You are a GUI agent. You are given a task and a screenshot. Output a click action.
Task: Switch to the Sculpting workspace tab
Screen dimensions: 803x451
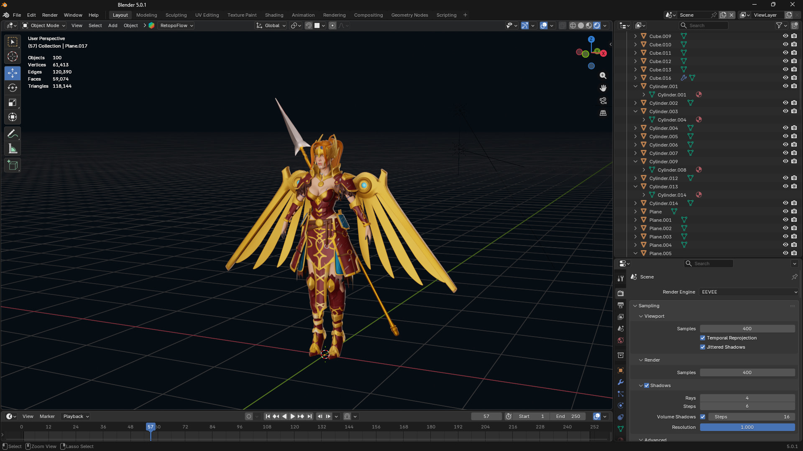(176, 15)
